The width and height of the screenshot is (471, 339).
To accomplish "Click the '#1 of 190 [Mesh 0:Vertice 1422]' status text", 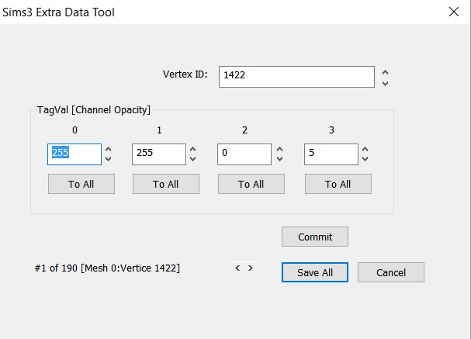I will 107,268.
